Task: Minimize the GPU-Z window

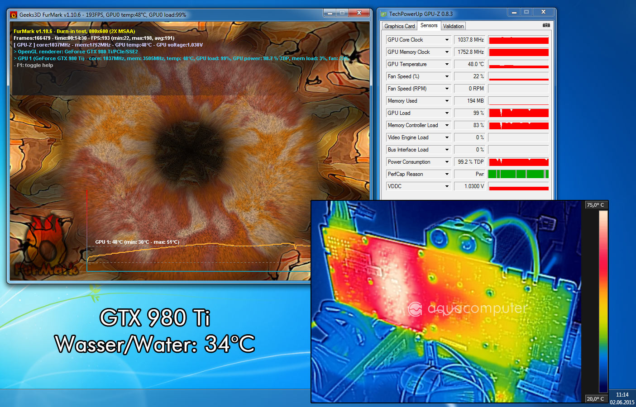Action: point(514,12)
